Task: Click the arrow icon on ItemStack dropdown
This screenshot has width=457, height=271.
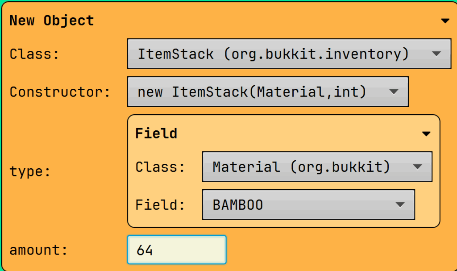Action: (436, 54)
